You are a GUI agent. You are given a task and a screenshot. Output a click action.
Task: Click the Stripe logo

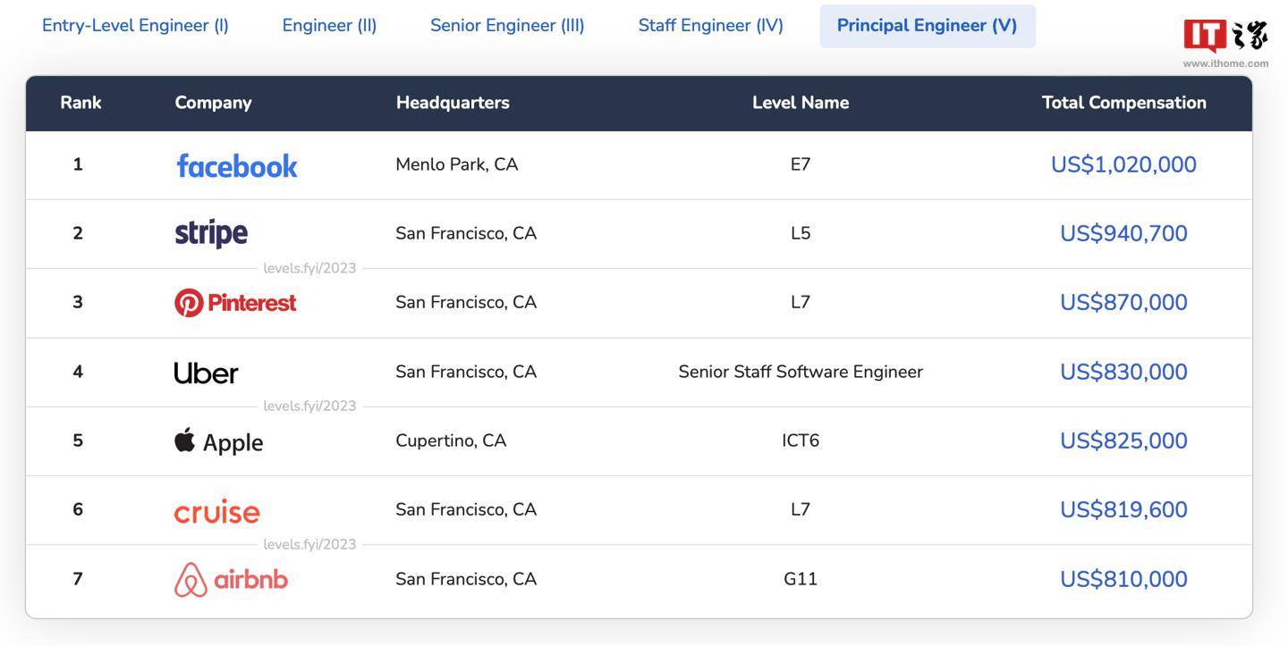click(211, 233)
